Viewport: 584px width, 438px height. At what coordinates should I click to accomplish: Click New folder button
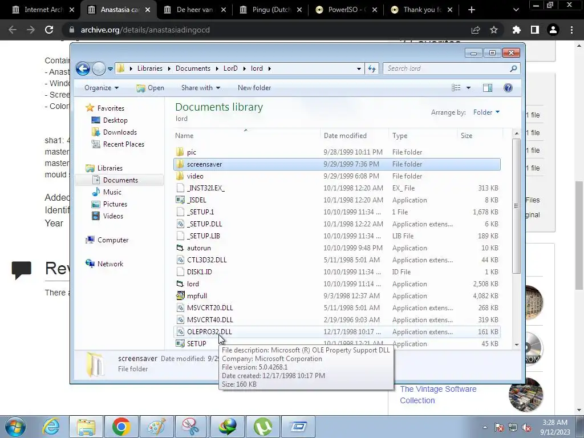[254, 88]
